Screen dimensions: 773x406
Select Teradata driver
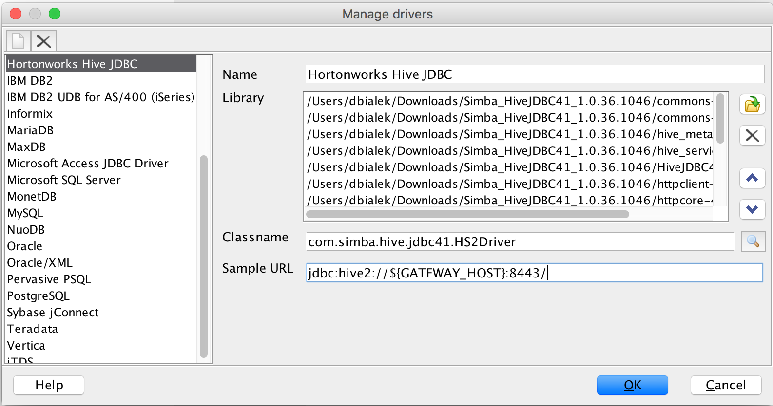[101, 329]
